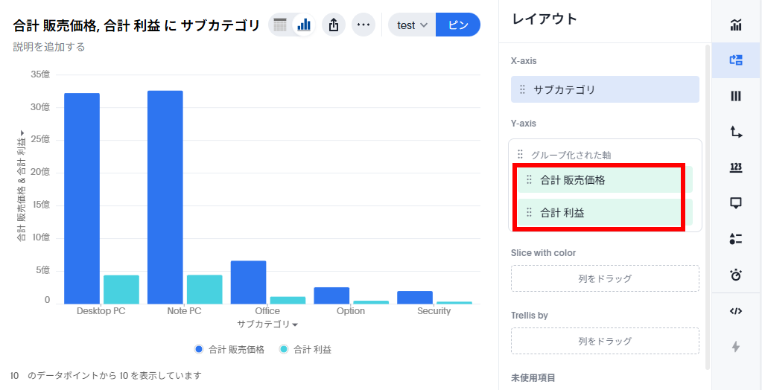Open the code view icon
762x390 pixels.
(x=736, y=311)
